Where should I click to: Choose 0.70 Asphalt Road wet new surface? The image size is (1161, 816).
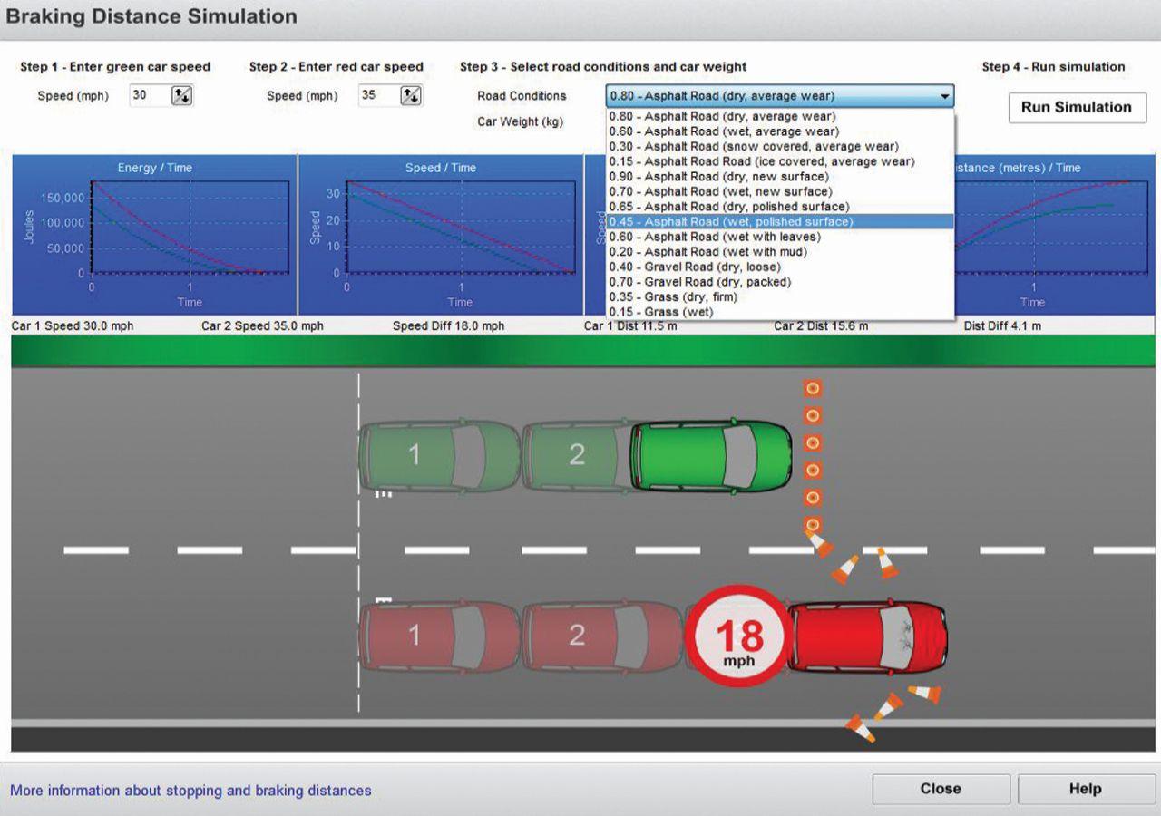pyautogui.click(x=780, y=191)
